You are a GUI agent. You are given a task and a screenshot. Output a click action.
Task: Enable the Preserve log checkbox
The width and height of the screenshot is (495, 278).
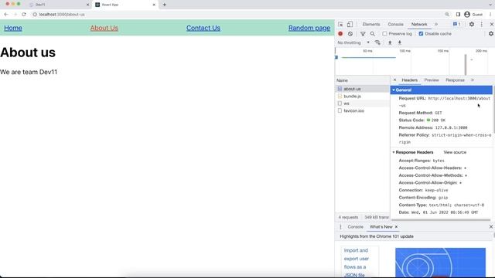(384, 34)
